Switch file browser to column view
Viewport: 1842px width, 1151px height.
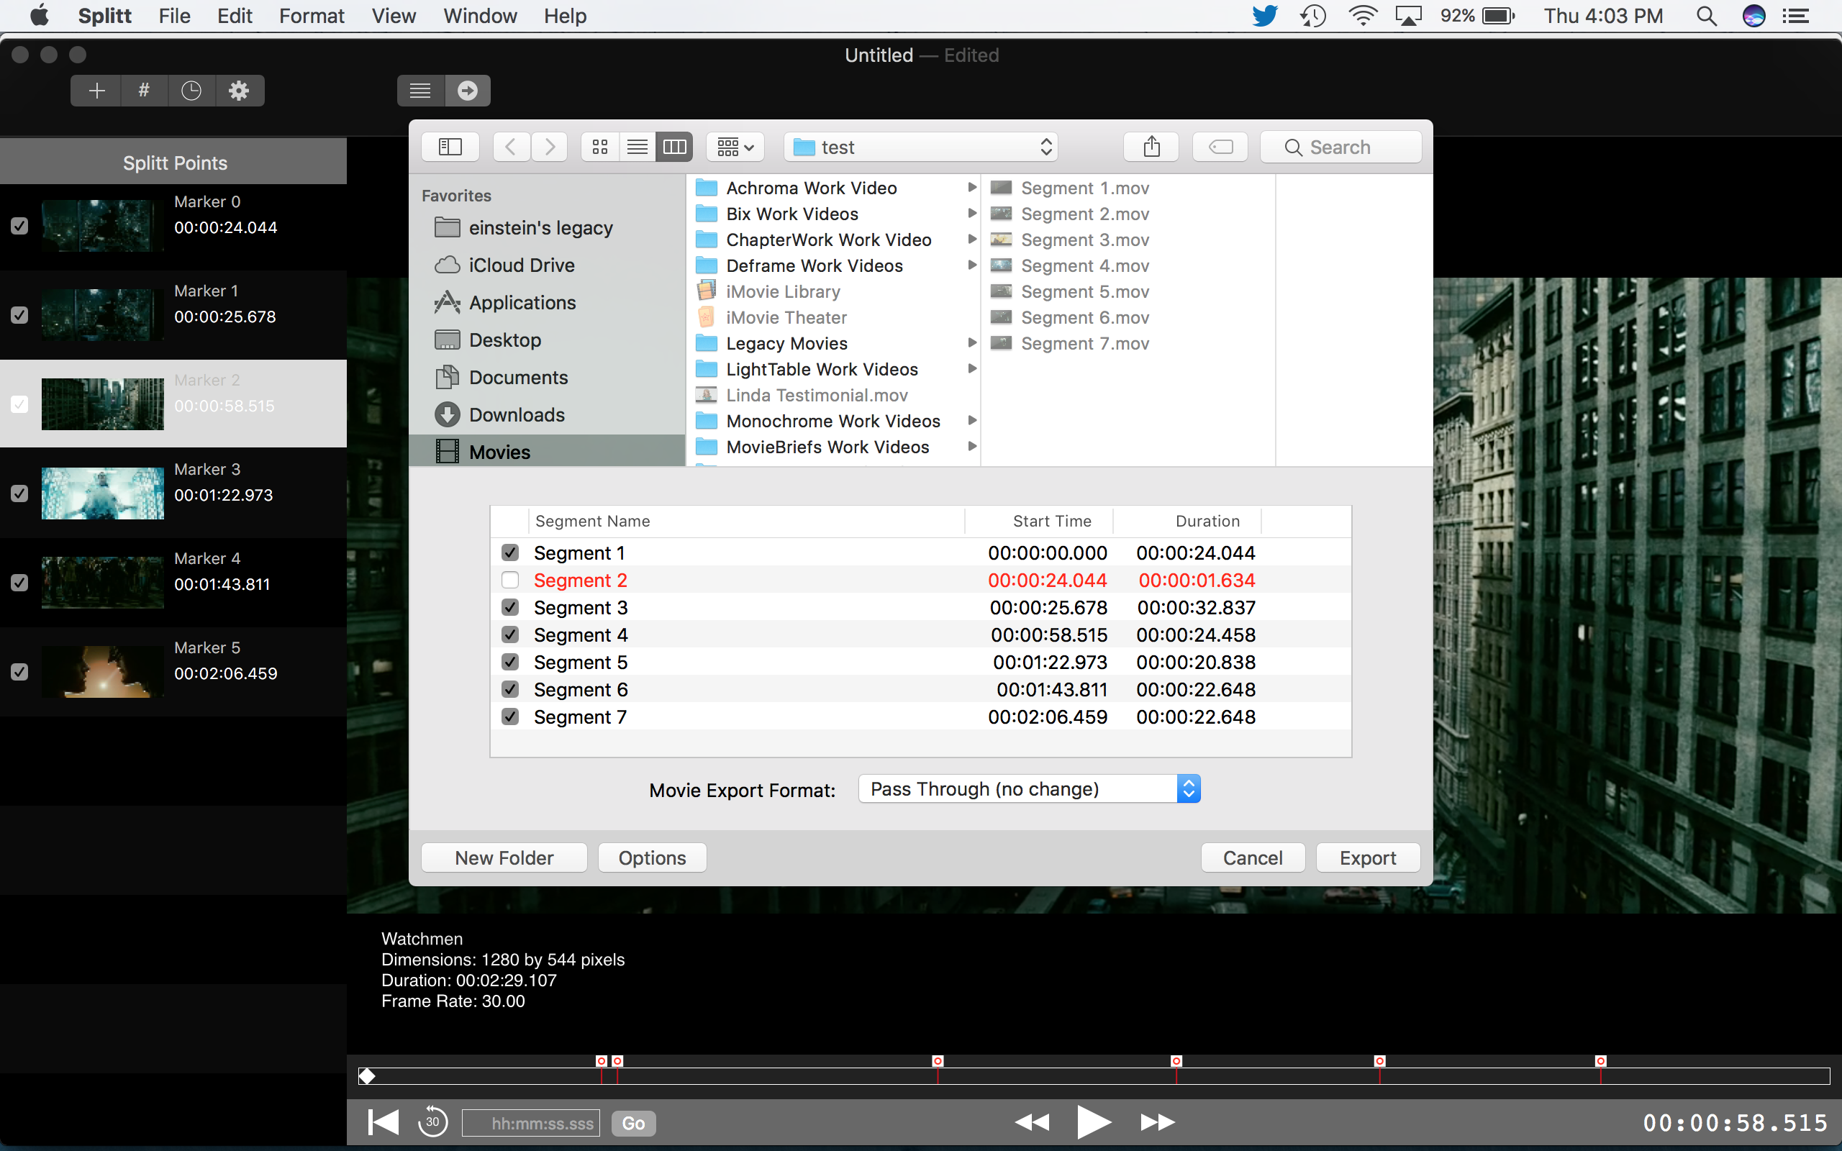(674, 147)
